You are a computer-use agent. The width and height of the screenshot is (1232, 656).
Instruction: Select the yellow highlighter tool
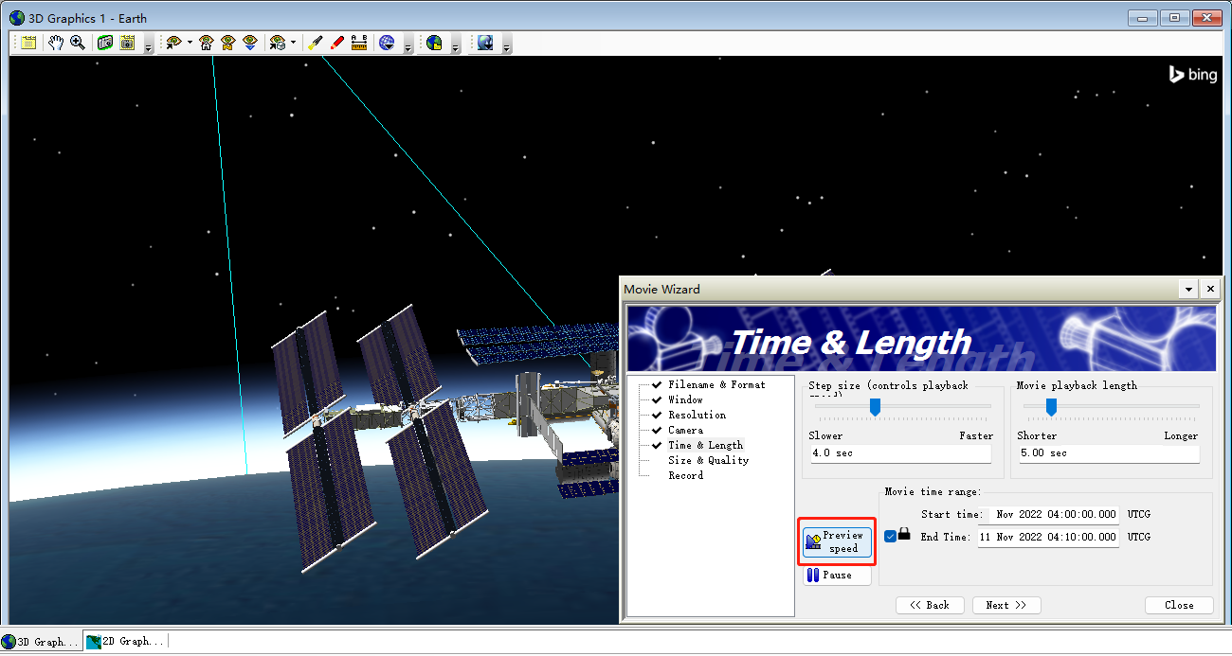coord(316,43)
